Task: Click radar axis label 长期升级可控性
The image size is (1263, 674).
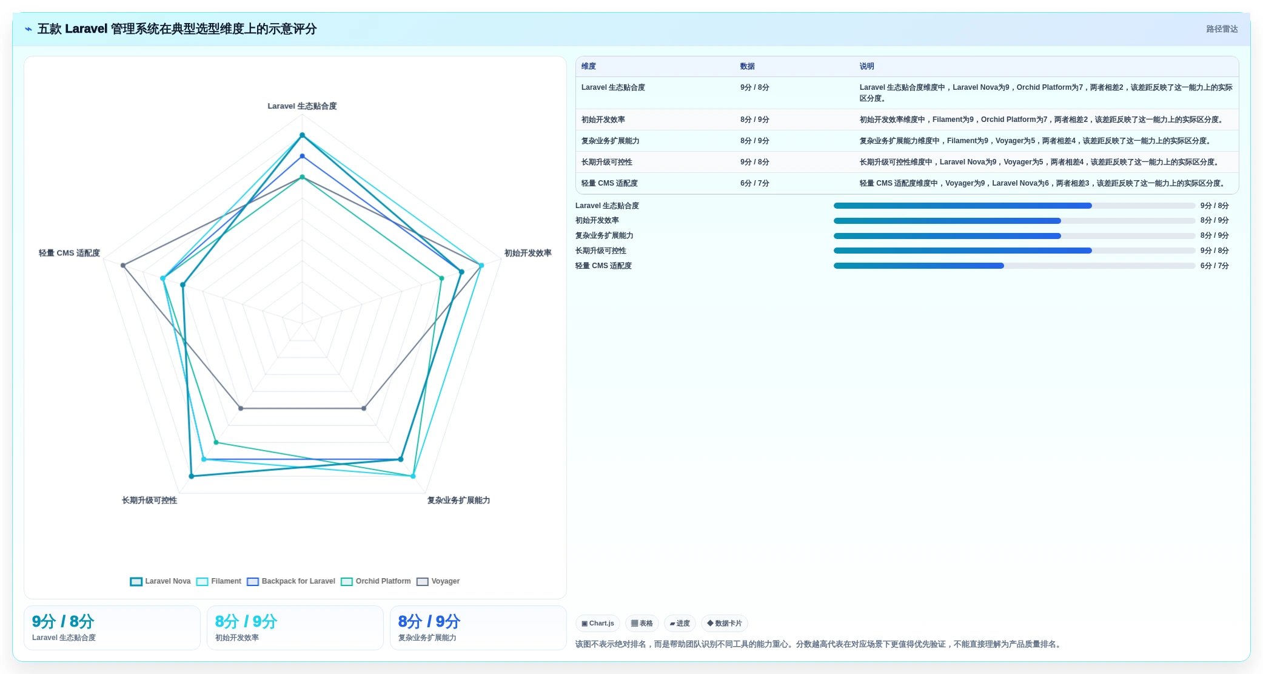Action: click(x=149, y=500)
